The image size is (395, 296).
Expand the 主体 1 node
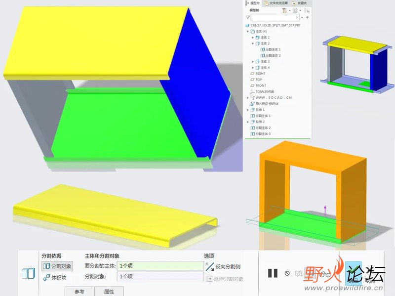253,38
